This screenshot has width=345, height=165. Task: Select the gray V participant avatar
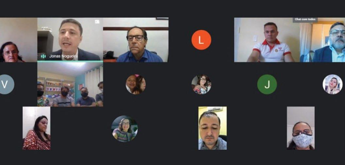(x=5, y=84)
